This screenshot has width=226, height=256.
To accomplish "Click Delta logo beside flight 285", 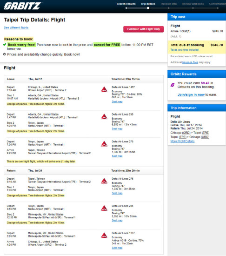I will 104,209.
